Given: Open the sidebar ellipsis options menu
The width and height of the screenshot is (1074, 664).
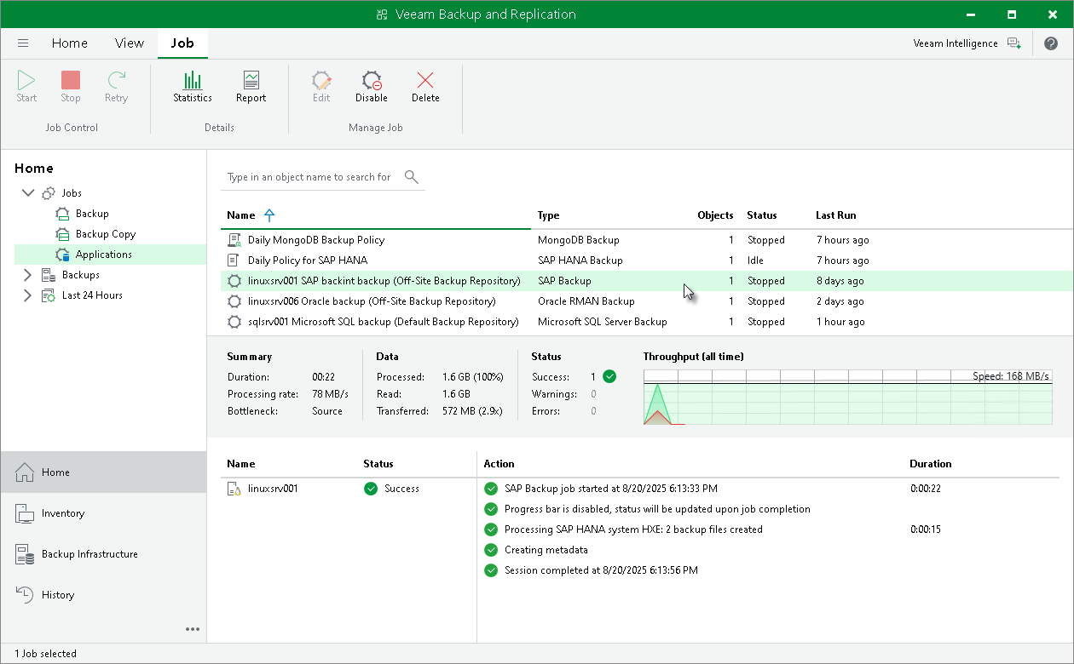Looking at the screenshot, I should coord(193,628).
